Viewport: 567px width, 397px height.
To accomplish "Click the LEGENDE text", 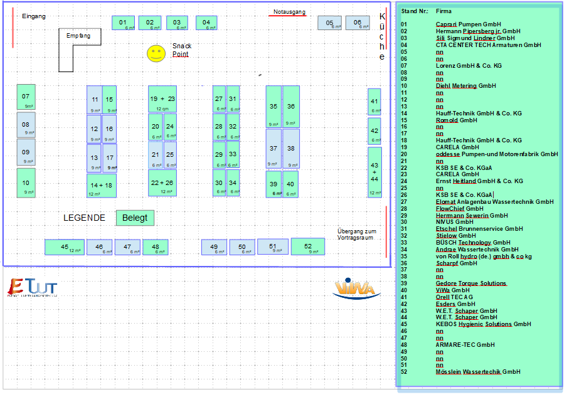I will click(84, 218).
